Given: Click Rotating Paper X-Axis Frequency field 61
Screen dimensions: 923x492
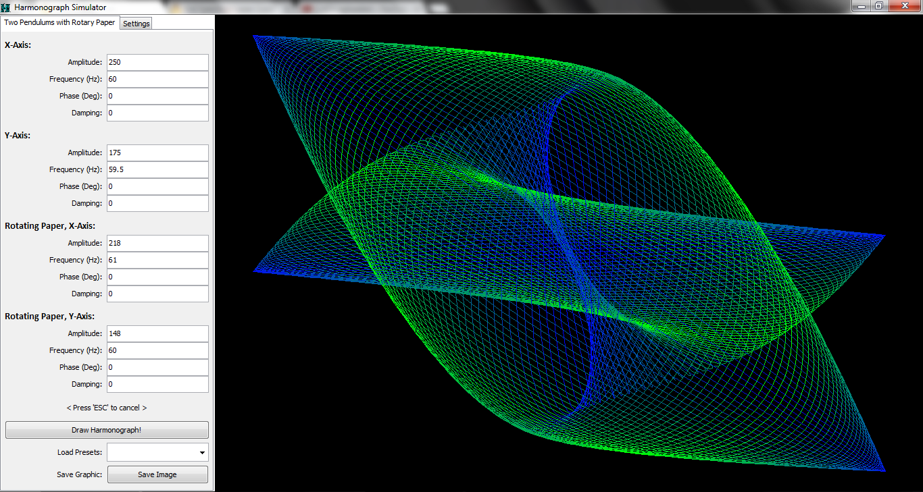Looking at the screenshot, I should [x=157, y=260].
